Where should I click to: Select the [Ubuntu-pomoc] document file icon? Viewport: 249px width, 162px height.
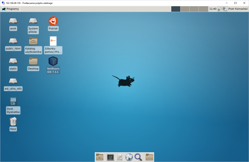tap(53, 41)
